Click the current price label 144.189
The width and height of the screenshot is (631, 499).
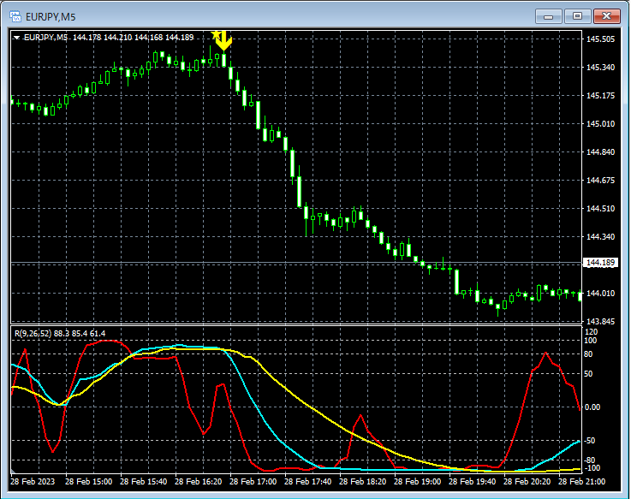[598, 263]
